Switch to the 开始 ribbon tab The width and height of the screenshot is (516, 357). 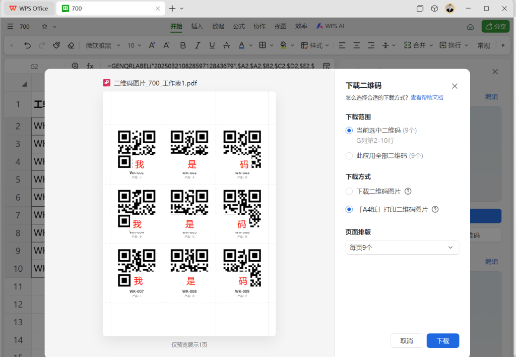coord(176,26)
